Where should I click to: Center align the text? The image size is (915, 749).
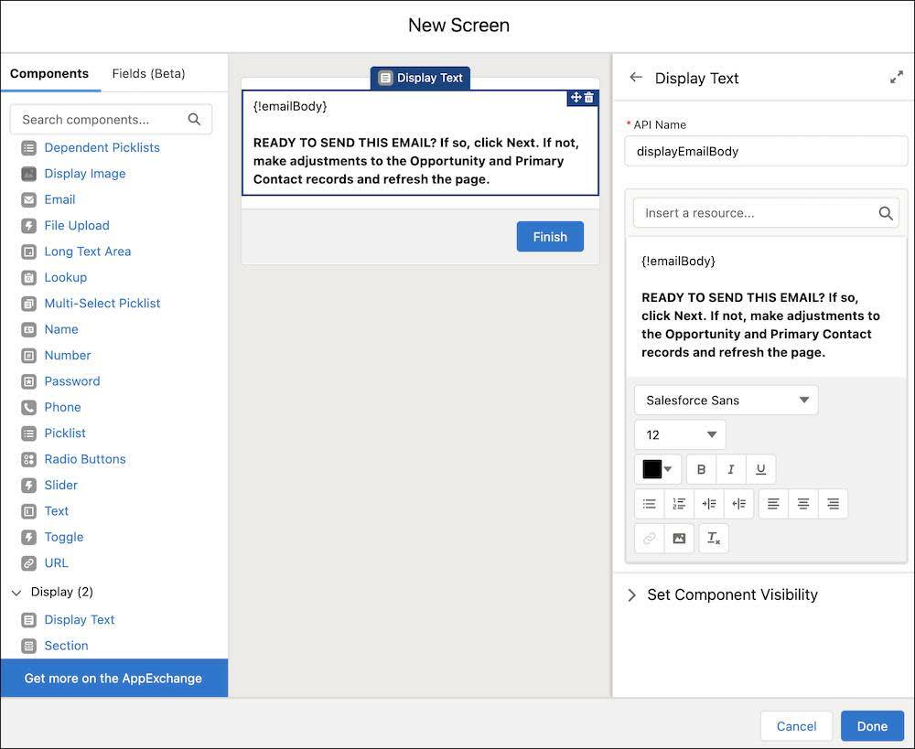(x=802, y=503)
